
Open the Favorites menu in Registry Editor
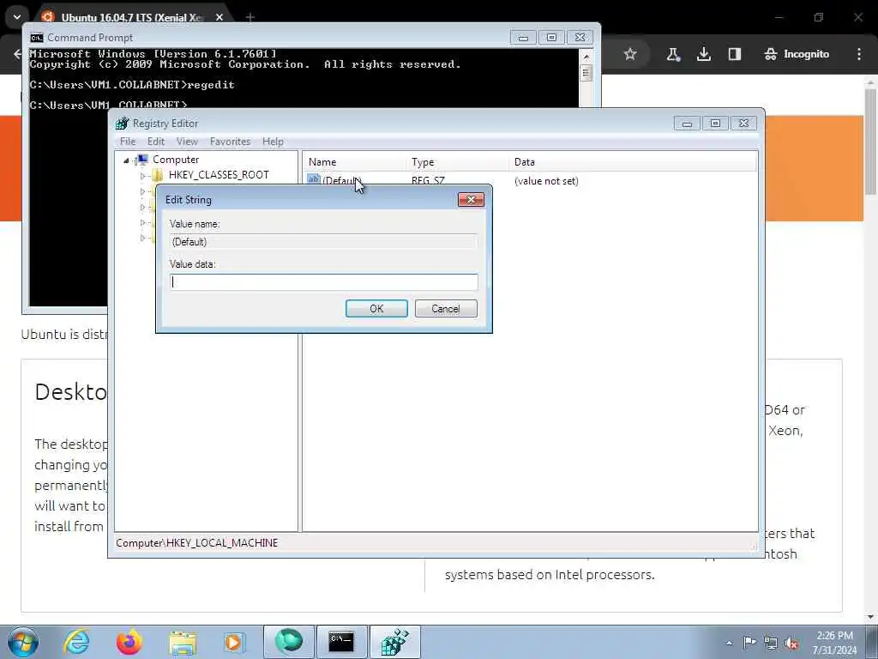click(x=230, y=142)
